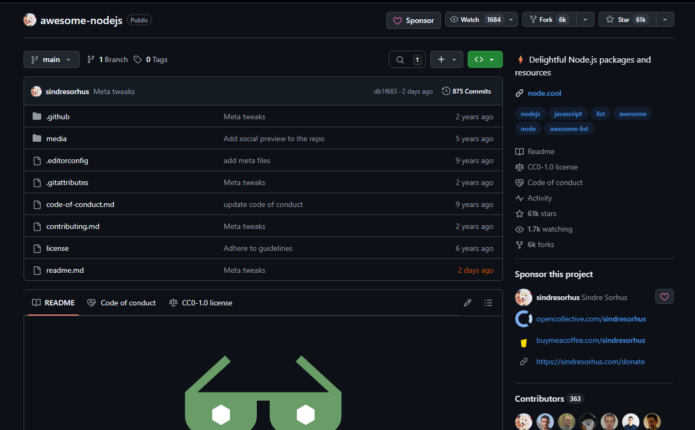Select the awesome topic tag

click(633, 114)
